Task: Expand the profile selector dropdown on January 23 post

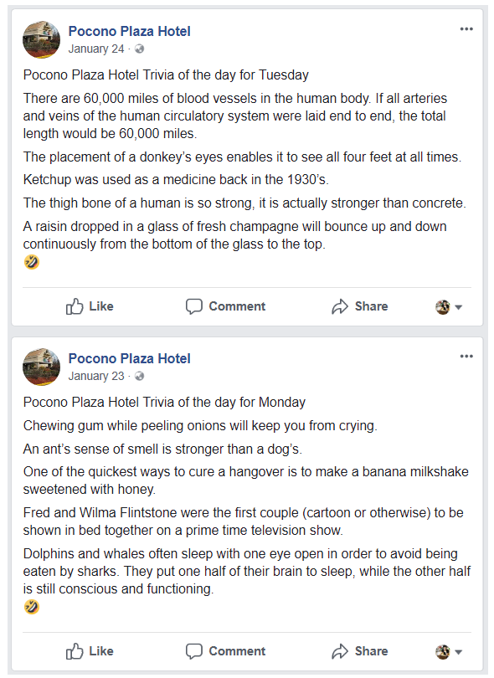Action: [449, 652]
